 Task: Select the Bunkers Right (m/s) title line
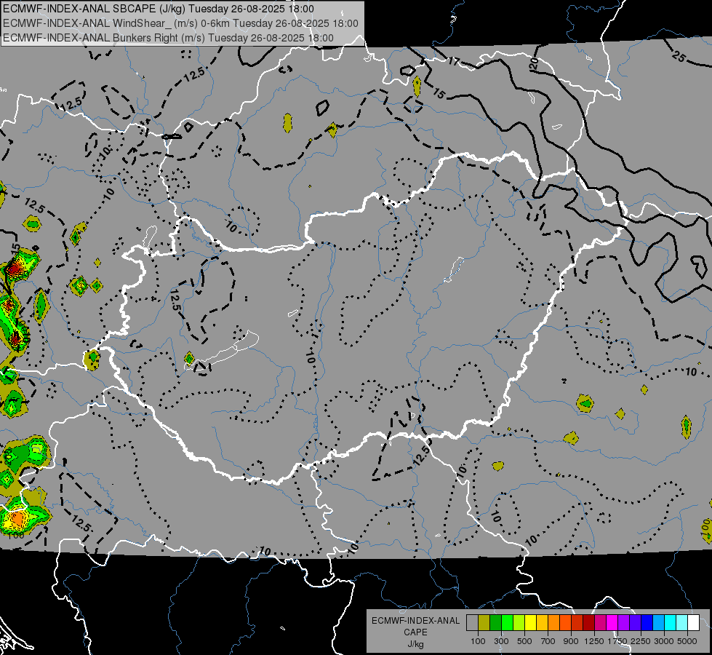[x=168, y=38]
